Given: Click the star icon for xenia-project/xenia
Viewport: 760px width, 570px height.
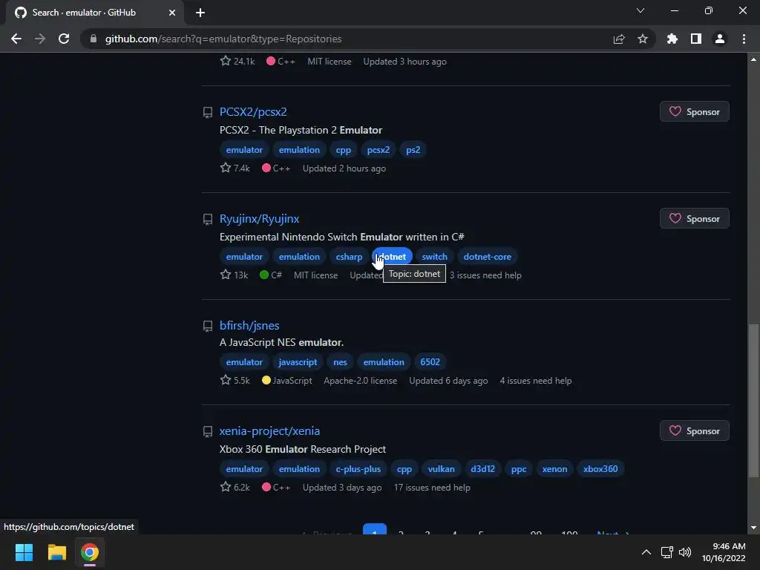Looking at the screenshot, I should point(226,487).
